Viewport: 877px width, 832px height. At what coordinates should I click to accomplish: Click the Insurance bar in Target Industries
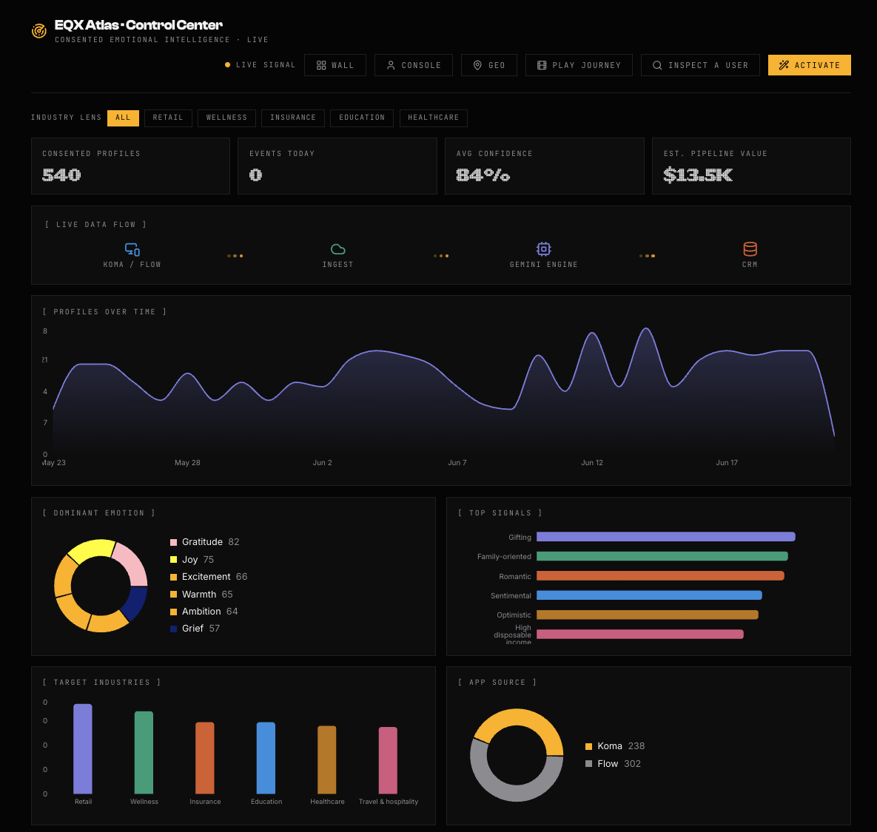click(x=205, y=758)
